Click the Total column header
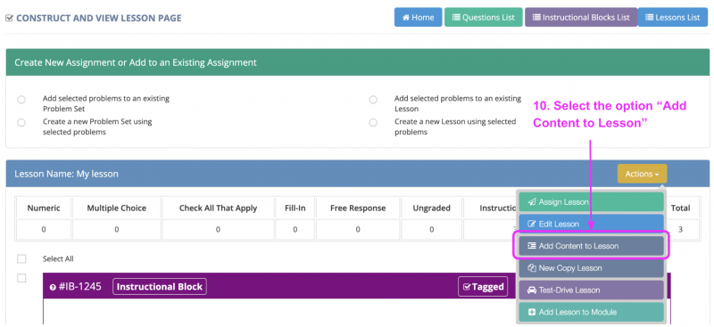Screen dimensions: 714x327 tap(680, 208)
